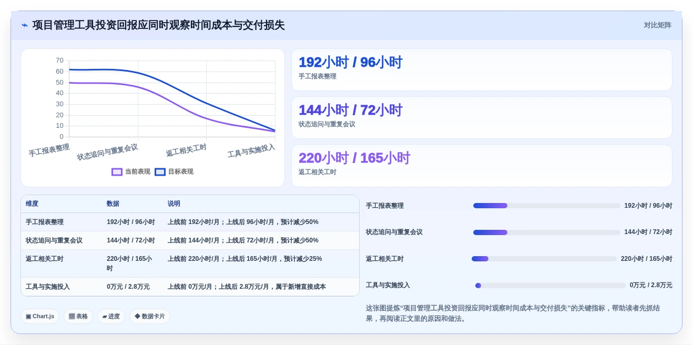
Task: Click the 工具与实施投入 progress bar
Action: click(551, 286)
